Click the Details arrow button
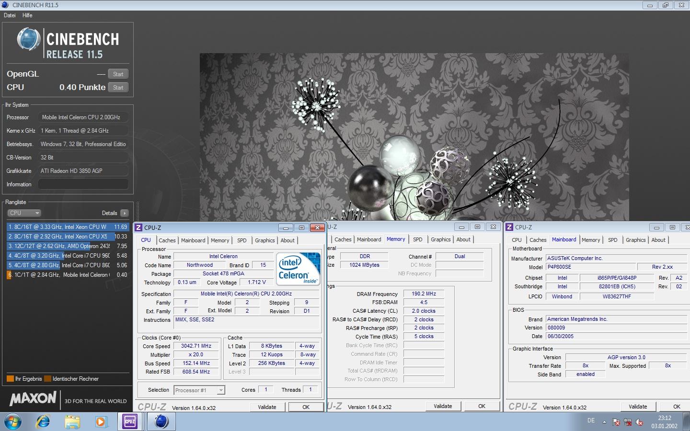 (125, 213)
